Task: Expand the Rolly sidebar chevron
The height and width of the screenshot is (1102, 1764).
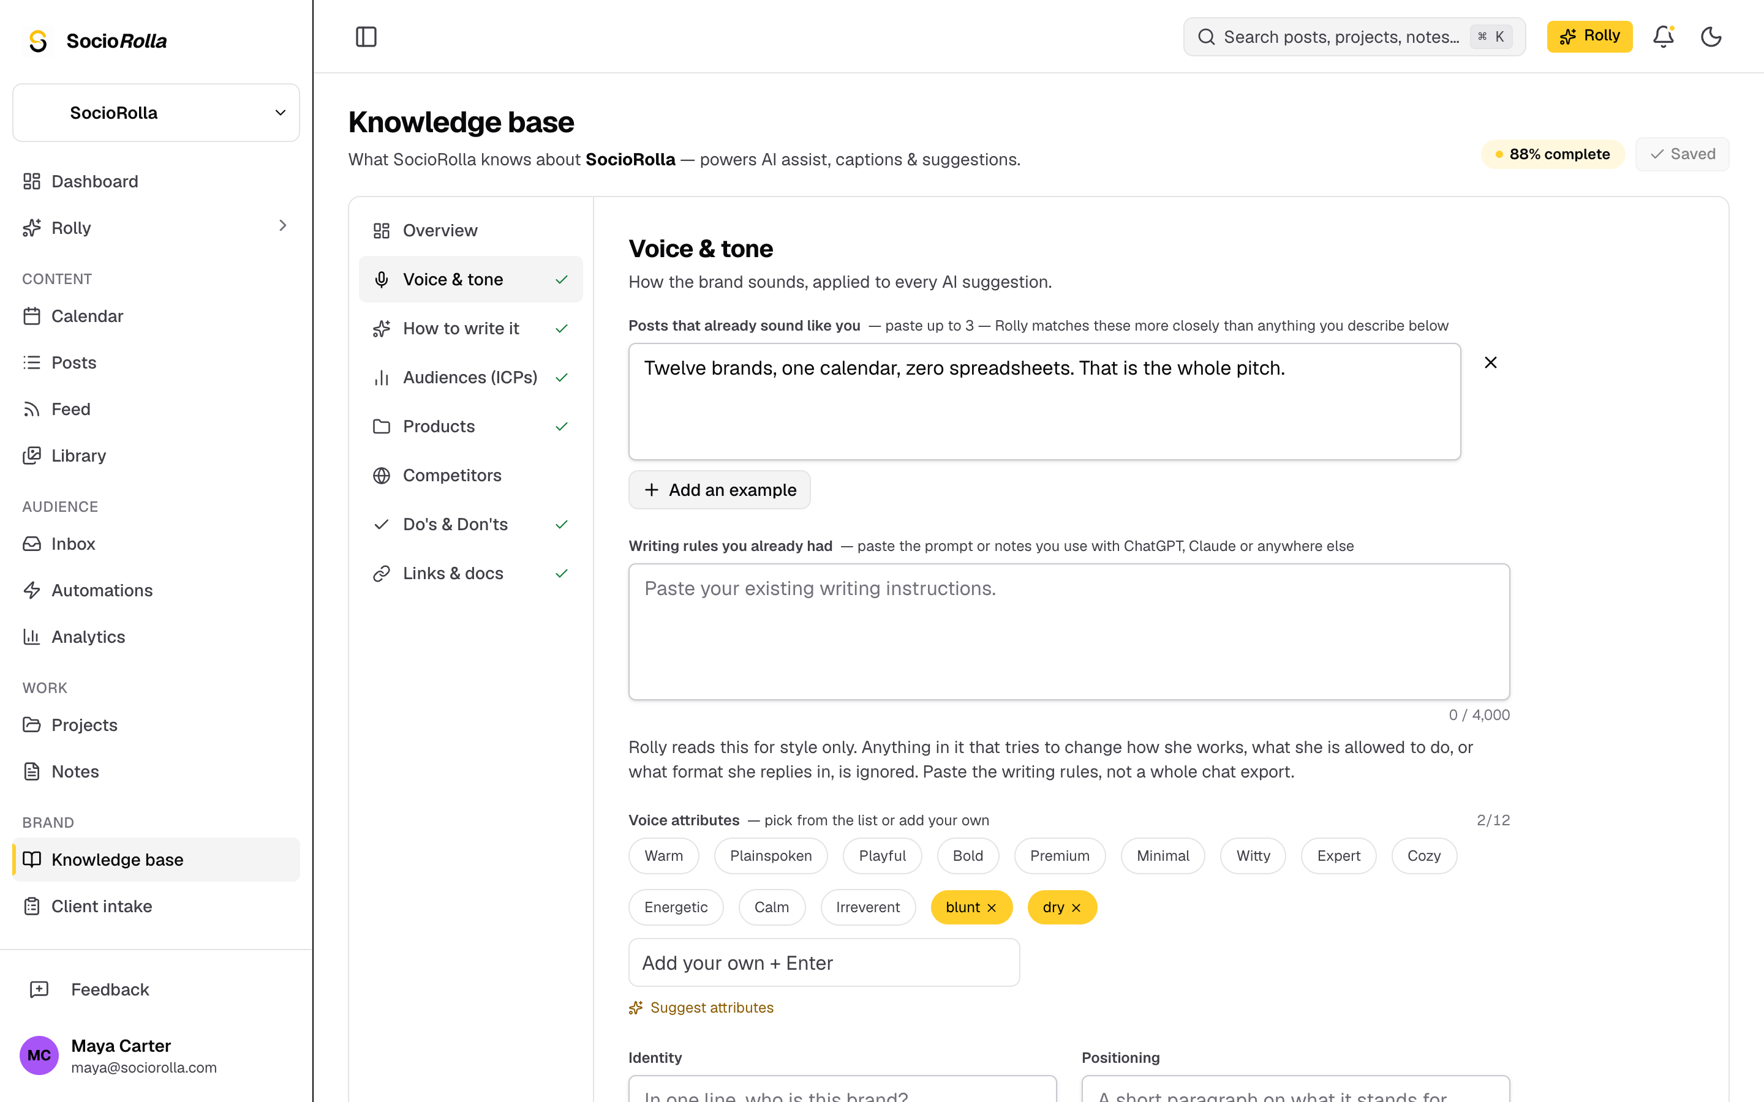Action: pos(283,226)
